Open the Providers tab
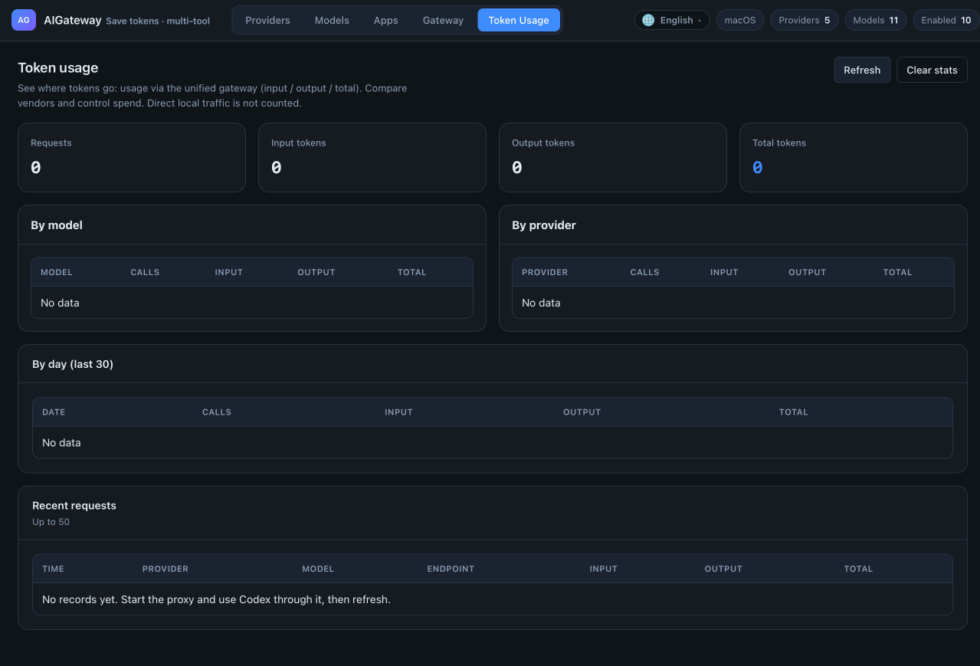 click(267, 20)
